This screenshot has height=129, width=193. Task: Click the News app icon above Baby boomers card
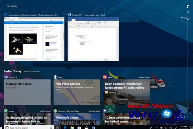tap(105, 77)
